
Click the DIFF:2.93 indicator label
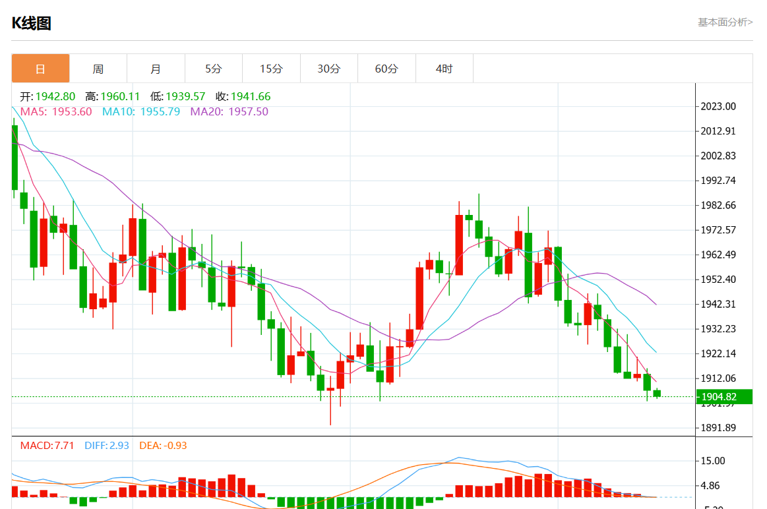pyautogui.click(x=107, y=446)
